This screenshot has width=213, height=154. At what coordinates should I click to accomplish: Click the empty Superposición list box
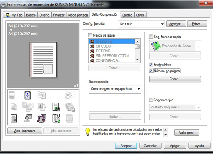115,103
